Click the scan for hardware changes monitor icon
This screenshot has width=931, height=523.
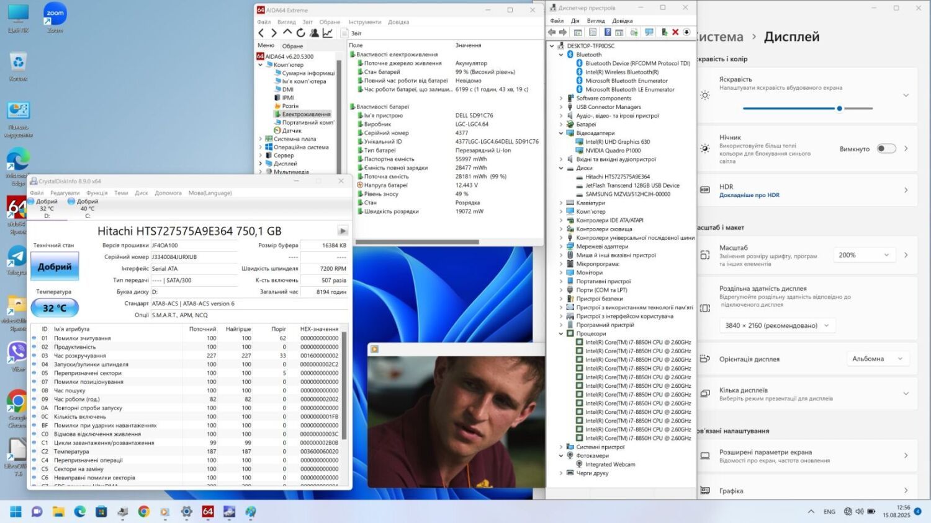(x=649, y=32)
